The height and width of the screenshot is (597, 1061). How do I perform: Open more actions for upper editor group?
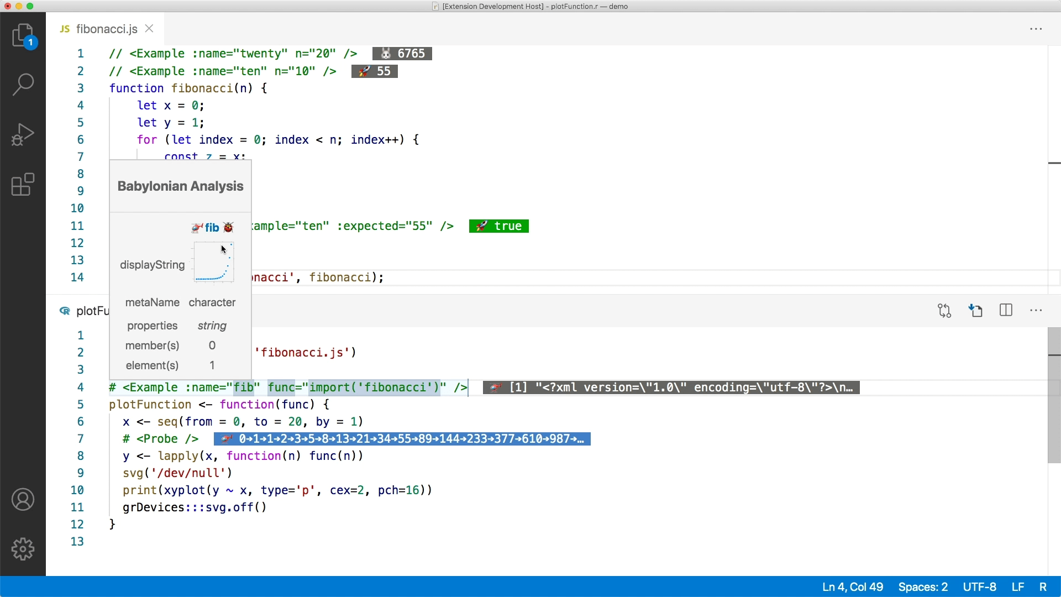(1036, 29)
